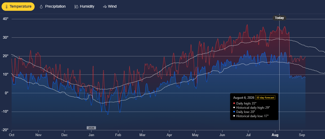325x139 pixels.
Task: Click the Nov label on the time axis
Action: [x=38, y=135]
